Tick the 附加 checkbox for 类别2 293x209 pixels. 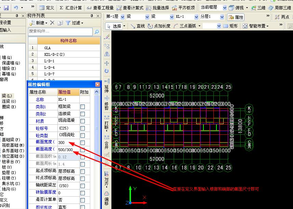[82, 114]
